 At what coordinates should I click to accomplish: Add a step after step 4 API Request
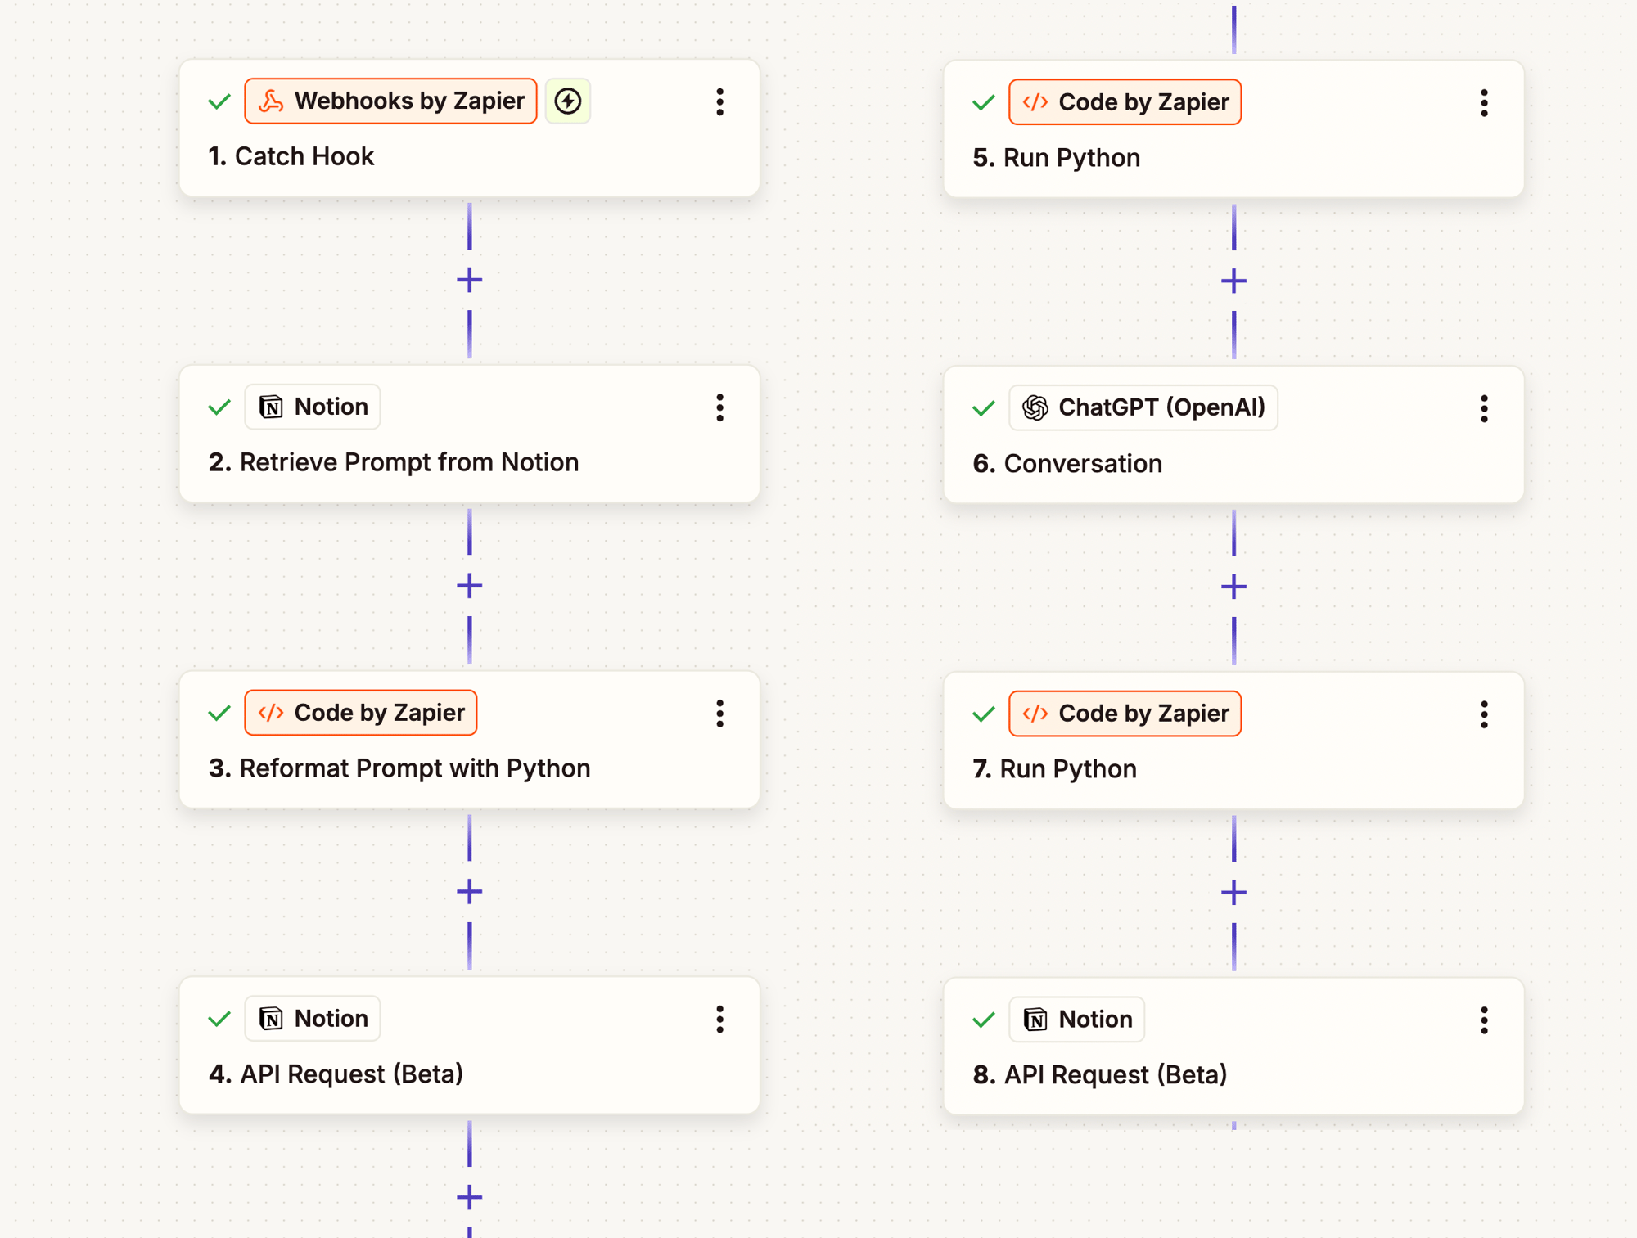[470, 1198]
